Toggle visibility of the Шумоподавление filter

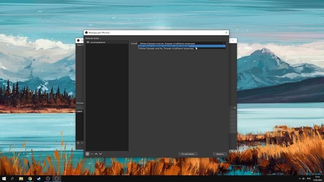pyautogui.click(x=88, y=42)
